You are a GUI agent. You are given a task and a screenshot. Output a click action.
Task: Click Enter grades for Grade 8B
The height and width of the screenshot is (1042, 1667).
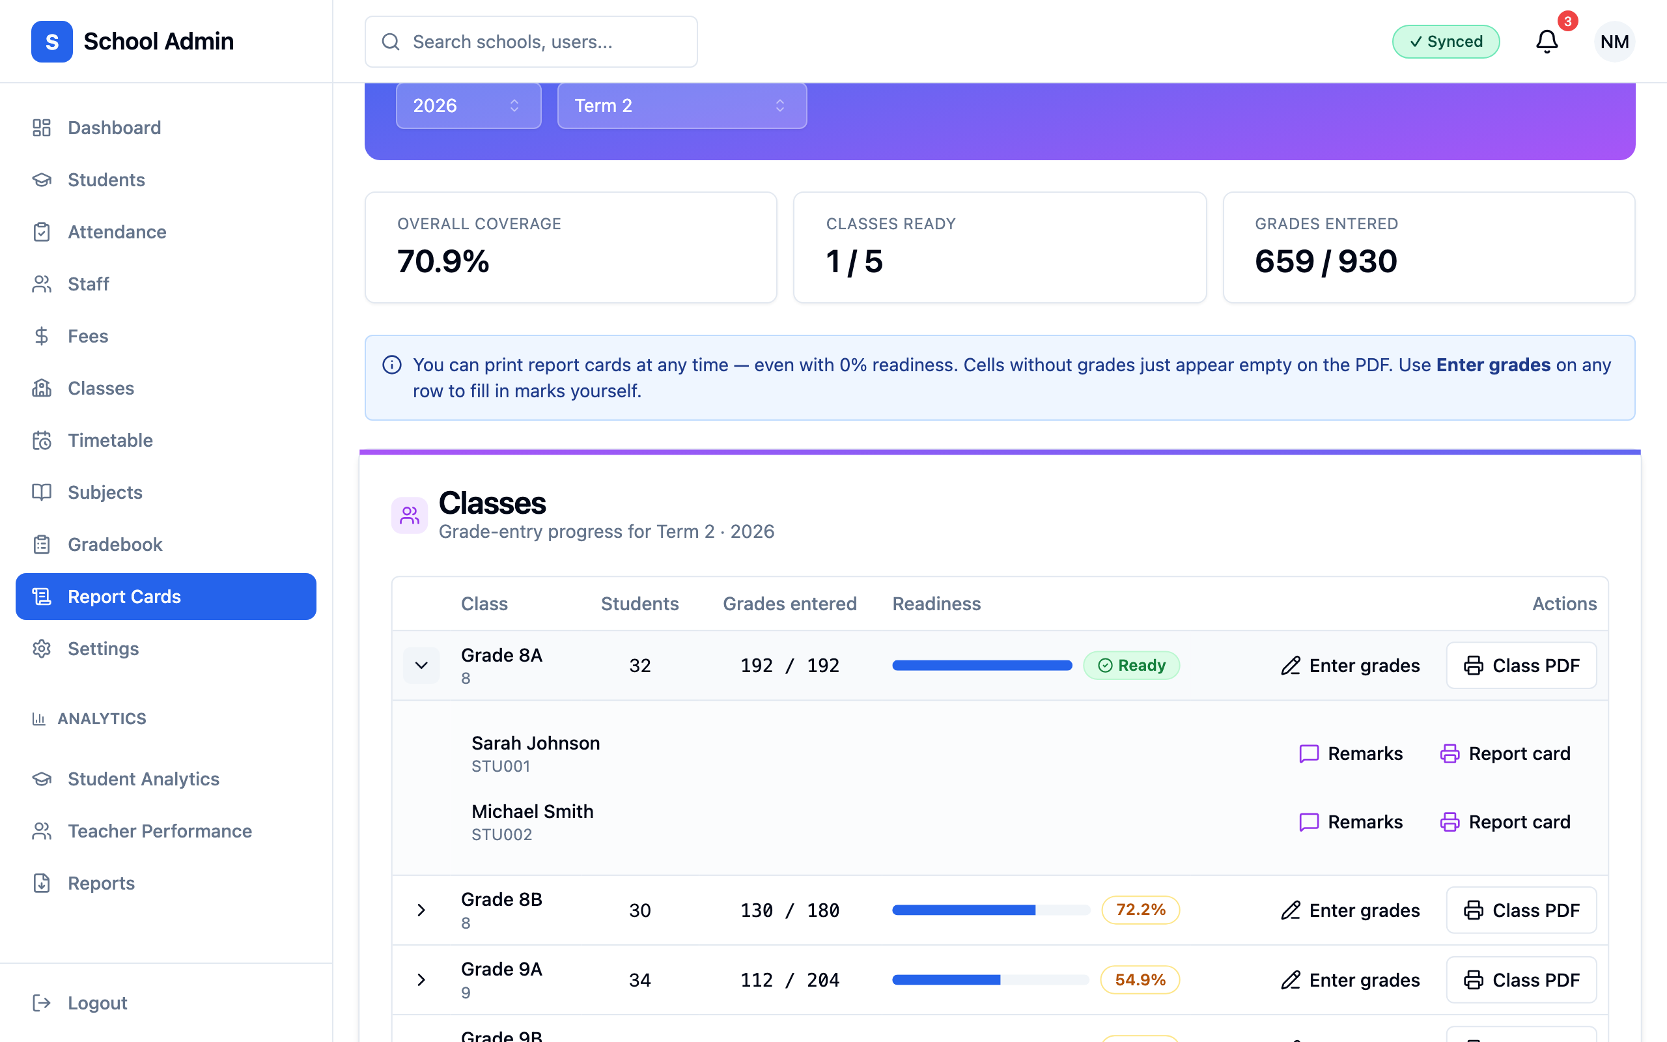pos(1350,910)
